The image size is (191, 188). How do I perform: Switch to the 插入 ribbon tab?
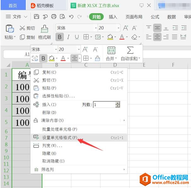point(113,17)
